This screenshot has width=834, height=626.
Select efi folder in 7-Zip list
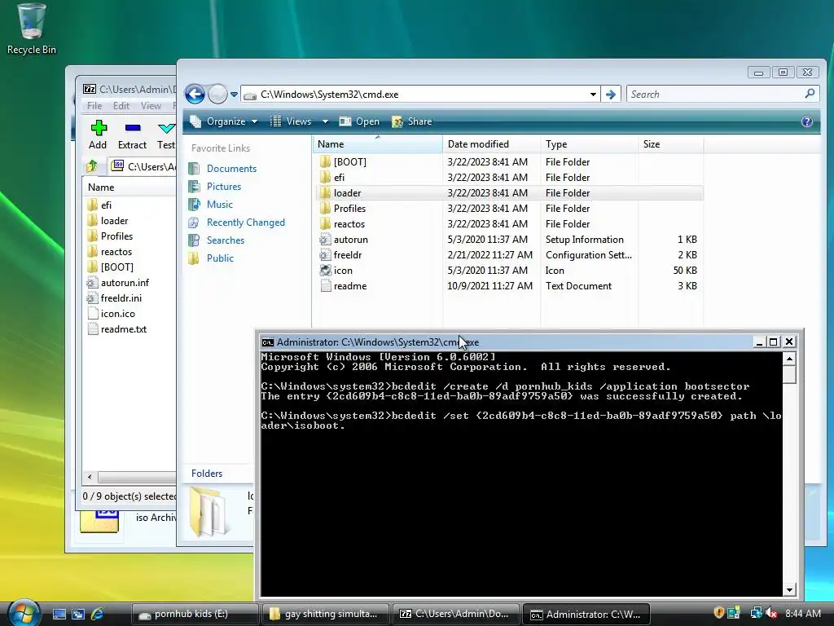pos(99,205)
